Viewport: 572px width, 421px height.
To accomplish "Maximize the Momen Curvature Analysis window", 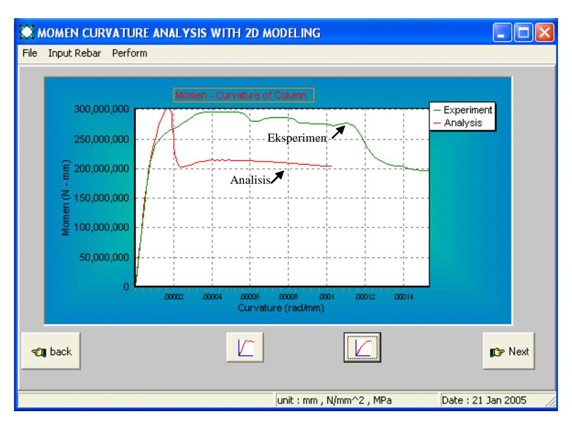I will [x=524, y=33].
